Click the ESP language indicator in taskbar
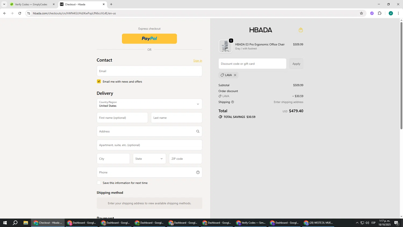The image size is (403, 227). click(373, 223)
